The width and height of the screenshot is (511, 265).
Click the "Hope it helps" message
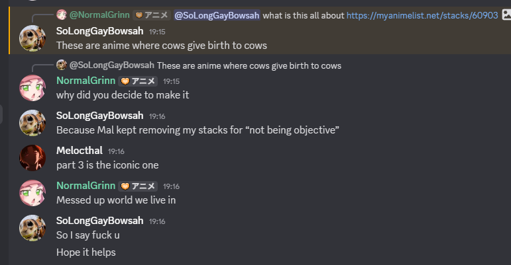click(x=86, y=252)
